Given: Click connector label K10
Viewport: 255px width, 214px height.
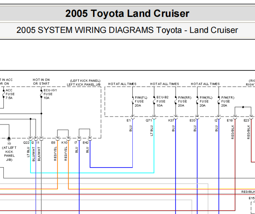Looking at the screenshot, I should (64, 143).
